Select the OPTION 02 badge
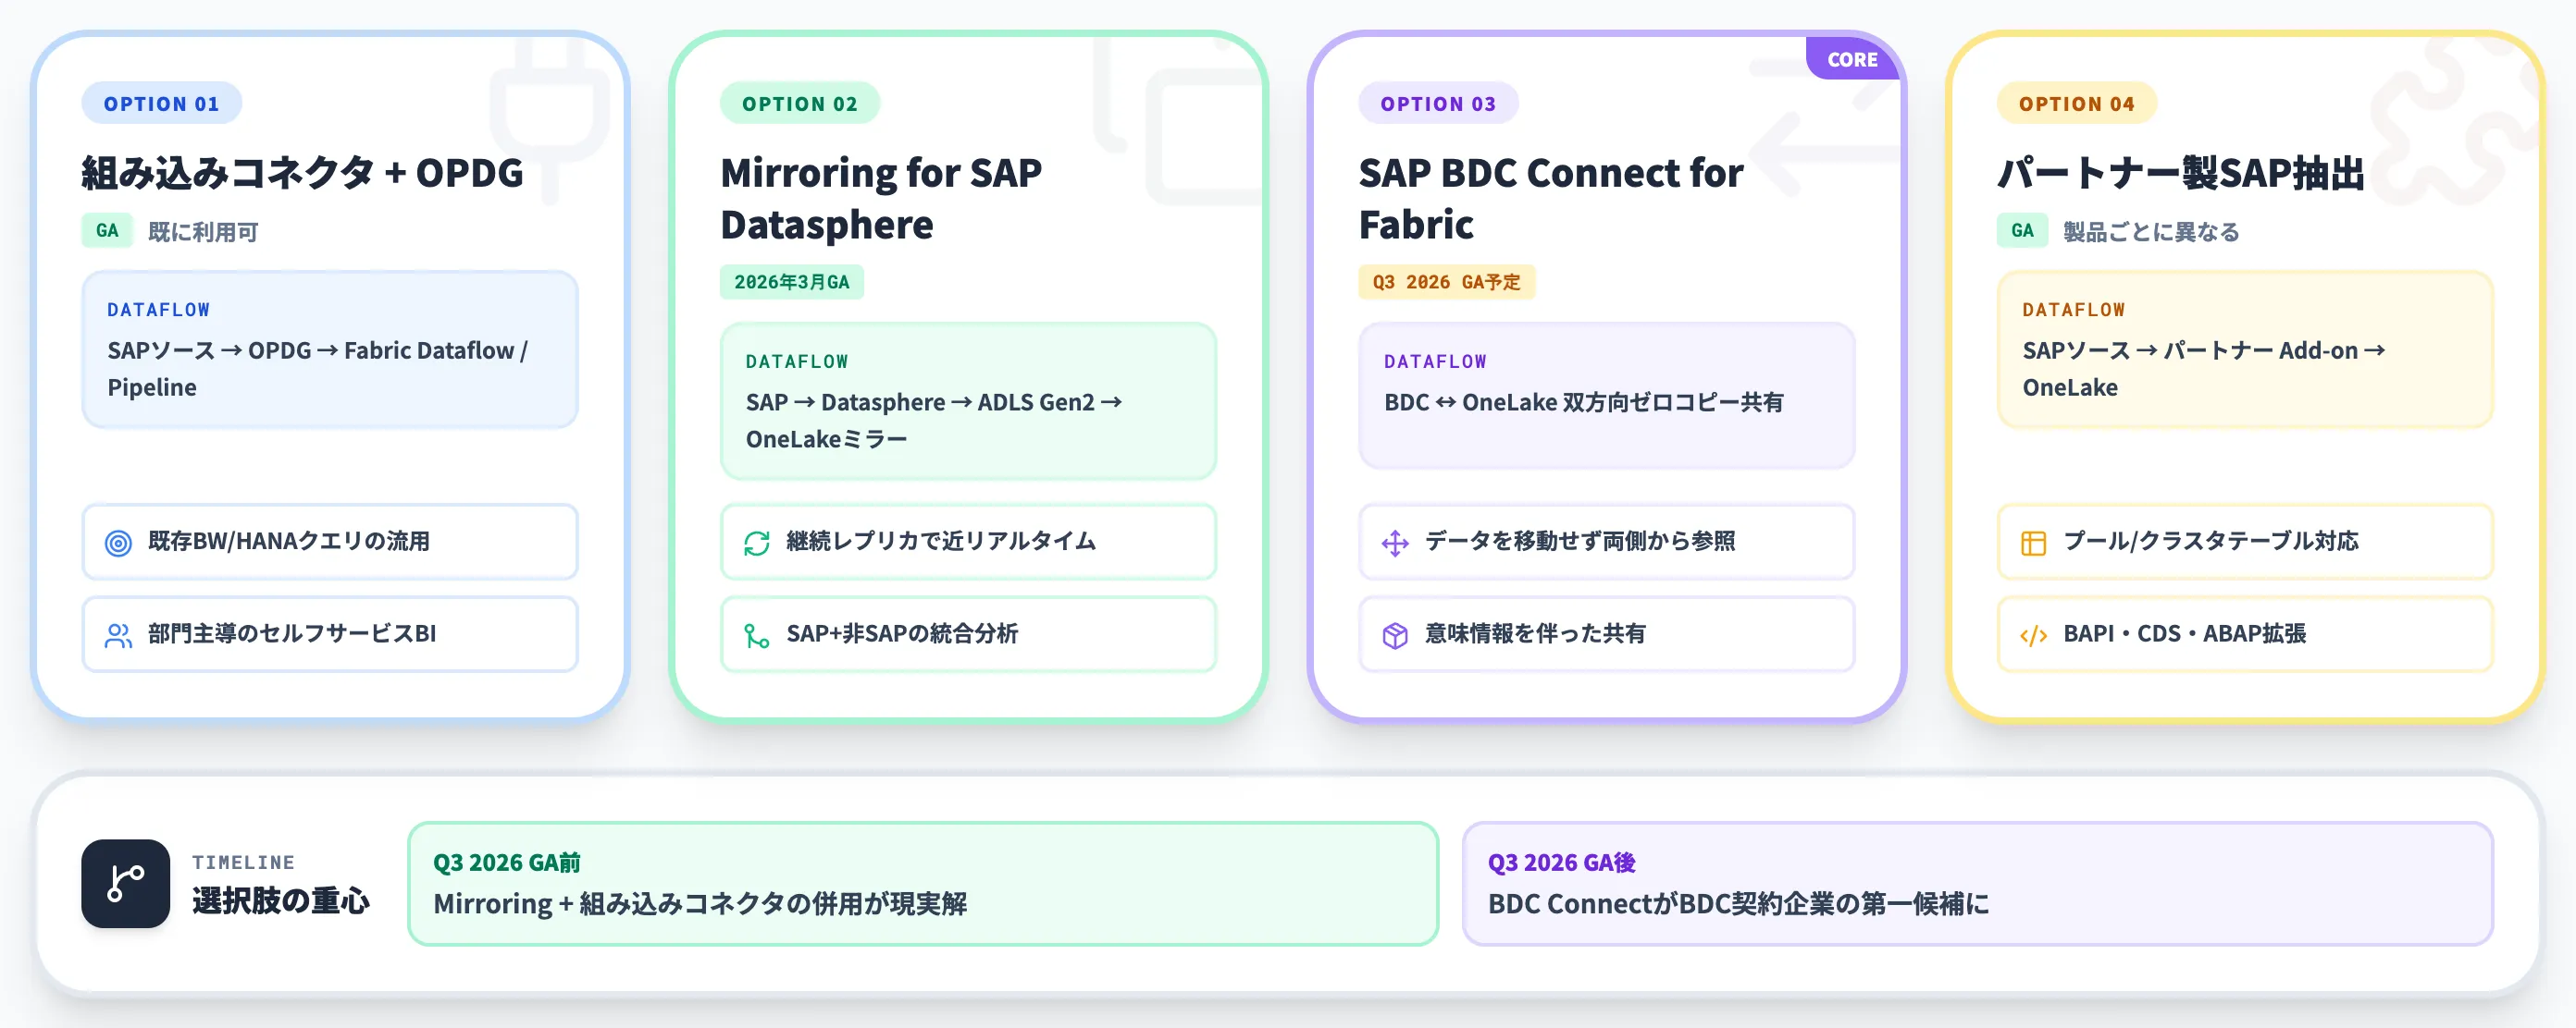The image size is (2576, 1028). [800, 103]
